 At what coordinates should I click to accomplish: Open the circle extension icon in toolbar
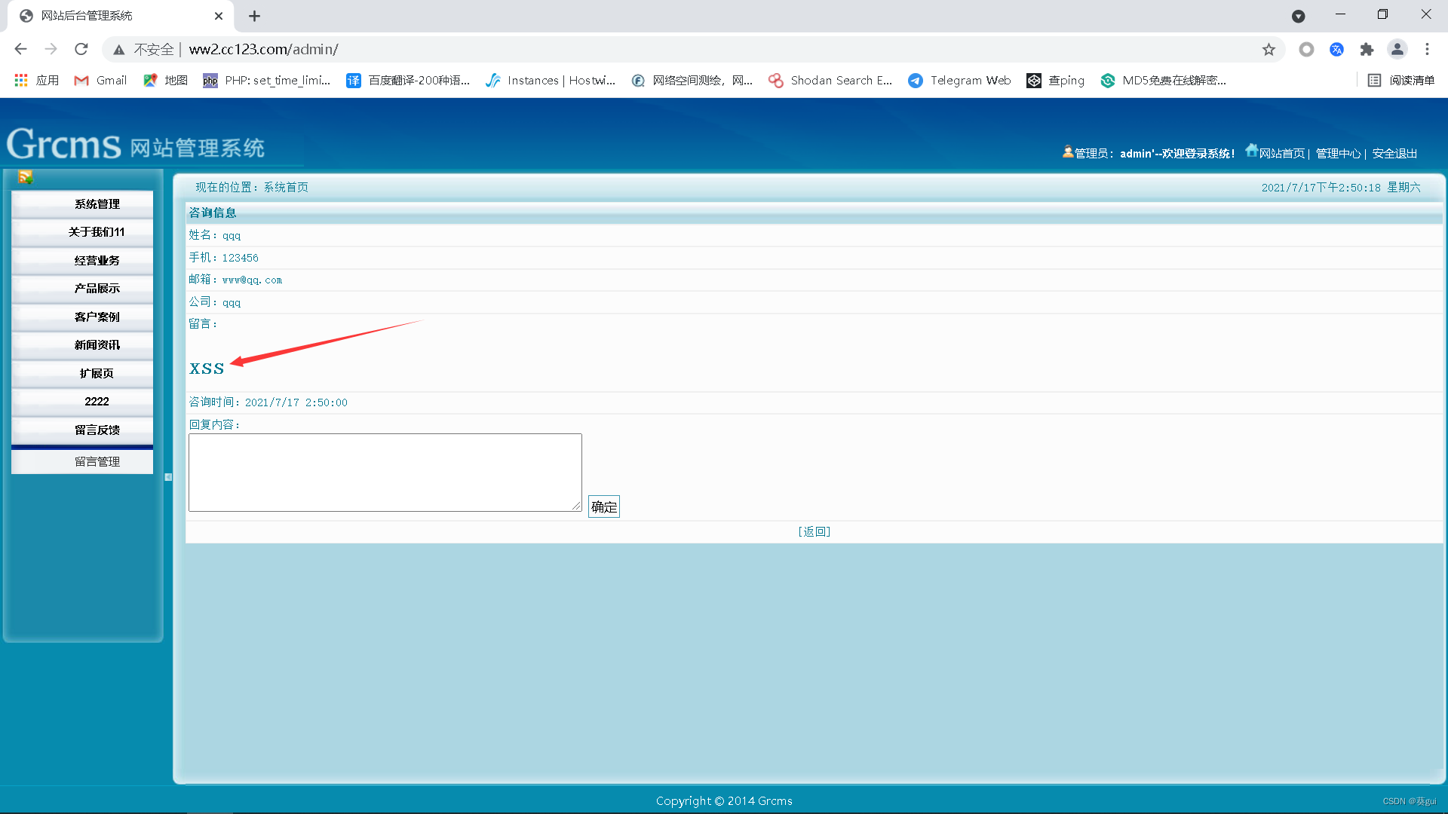pos(1306,49)
